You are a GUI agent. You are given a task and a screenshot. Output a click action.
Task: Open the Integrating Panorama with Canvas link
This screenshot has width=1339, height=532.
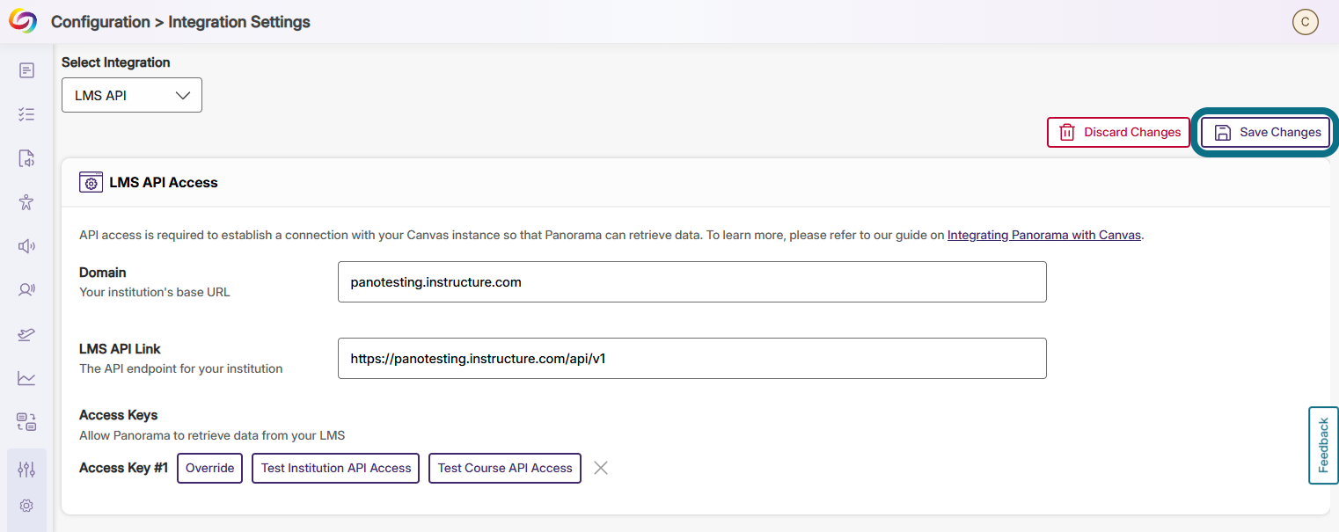[x=1044, y=235]
